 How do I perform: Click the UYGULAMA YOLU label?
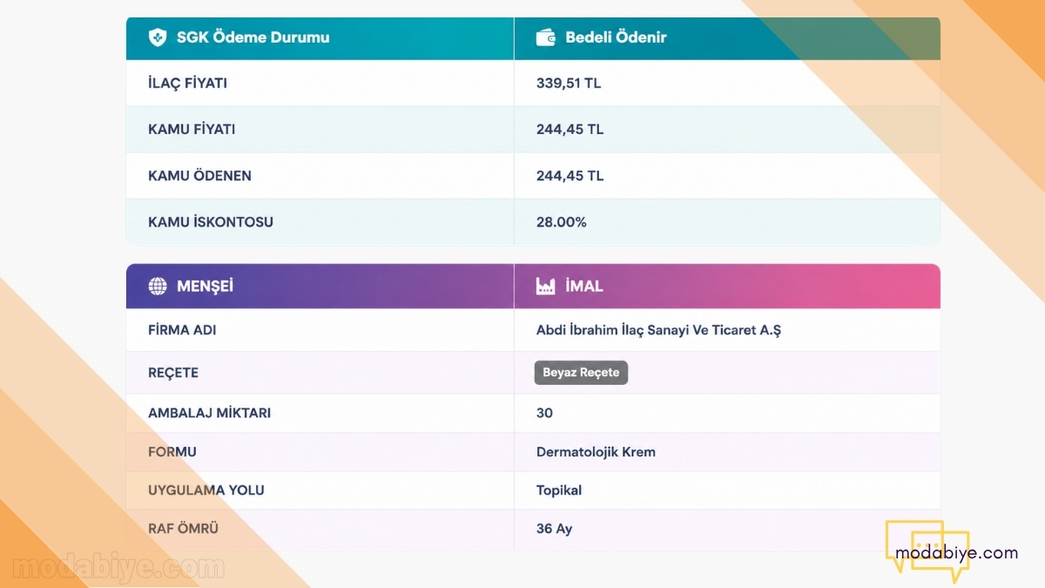[x=206, y=490]
